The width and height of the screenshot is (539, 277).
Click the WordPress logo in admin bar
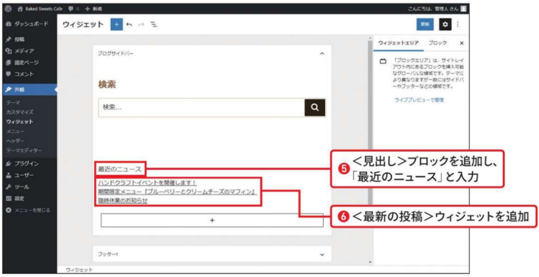tap(8, 9)
